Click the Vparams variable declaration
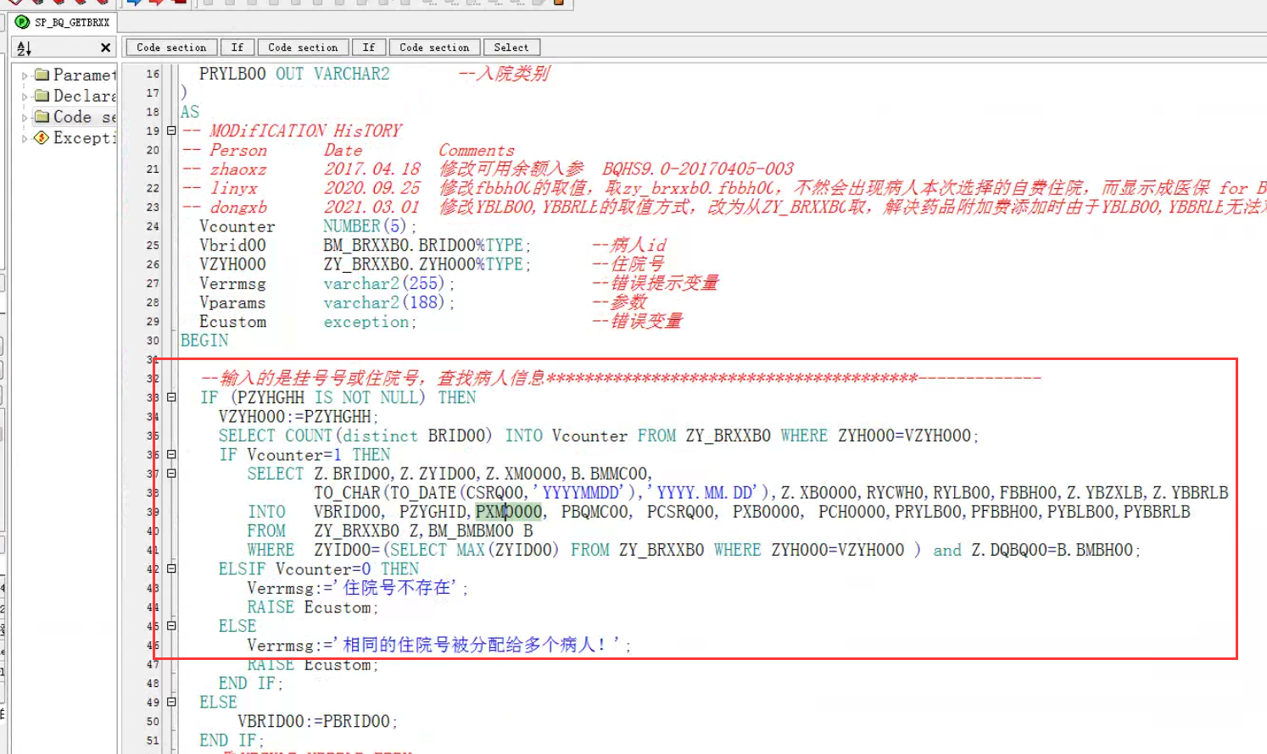Image resolution: width=1267 pixels, height=754 pixels. click(232, 302)
